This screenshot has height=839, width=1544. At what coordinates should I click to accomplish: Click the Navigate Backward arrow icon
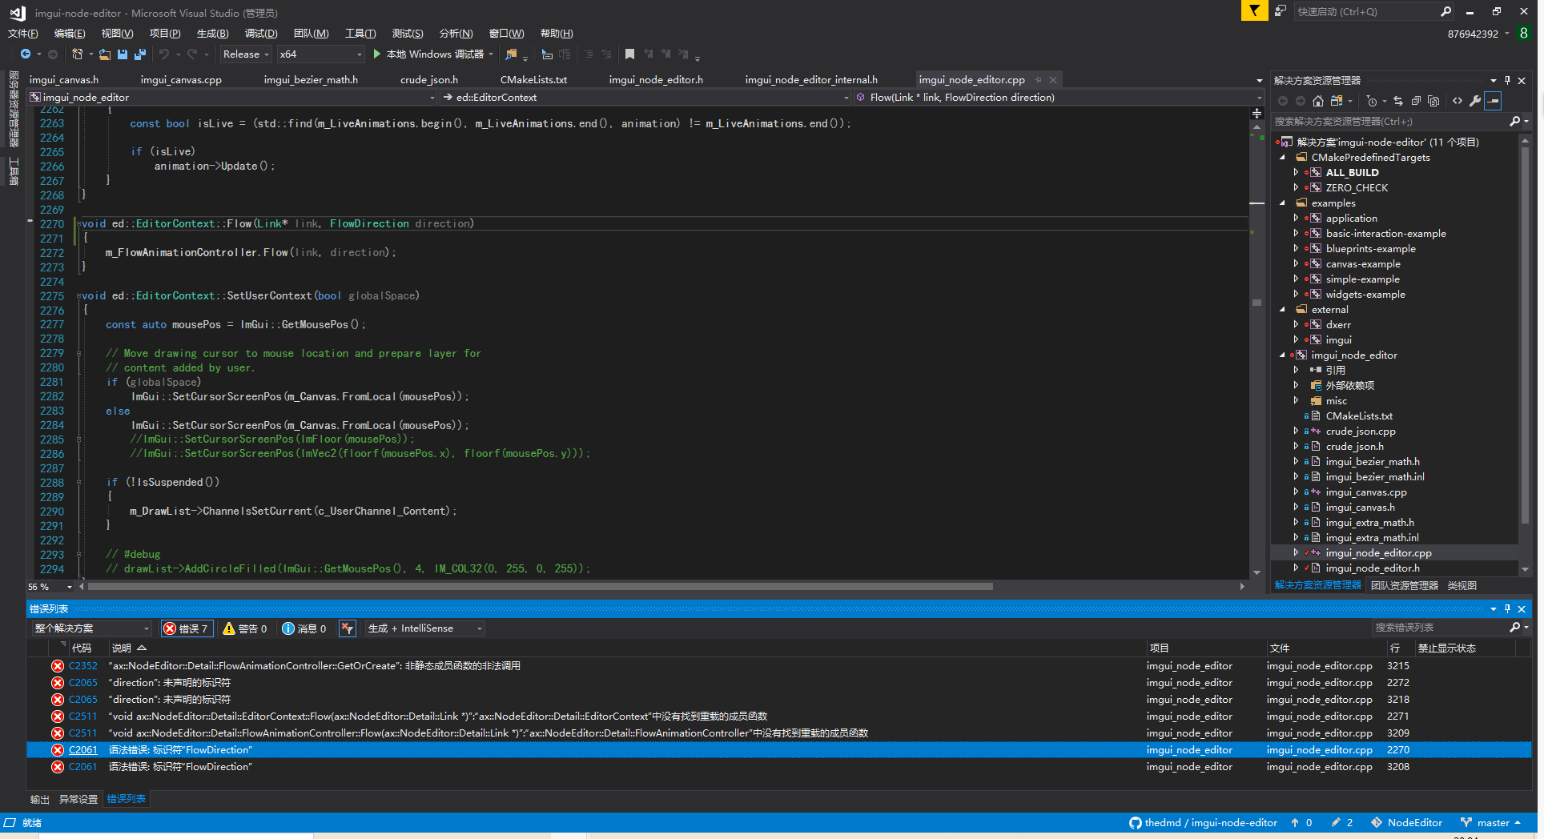(x=26, y=54)
